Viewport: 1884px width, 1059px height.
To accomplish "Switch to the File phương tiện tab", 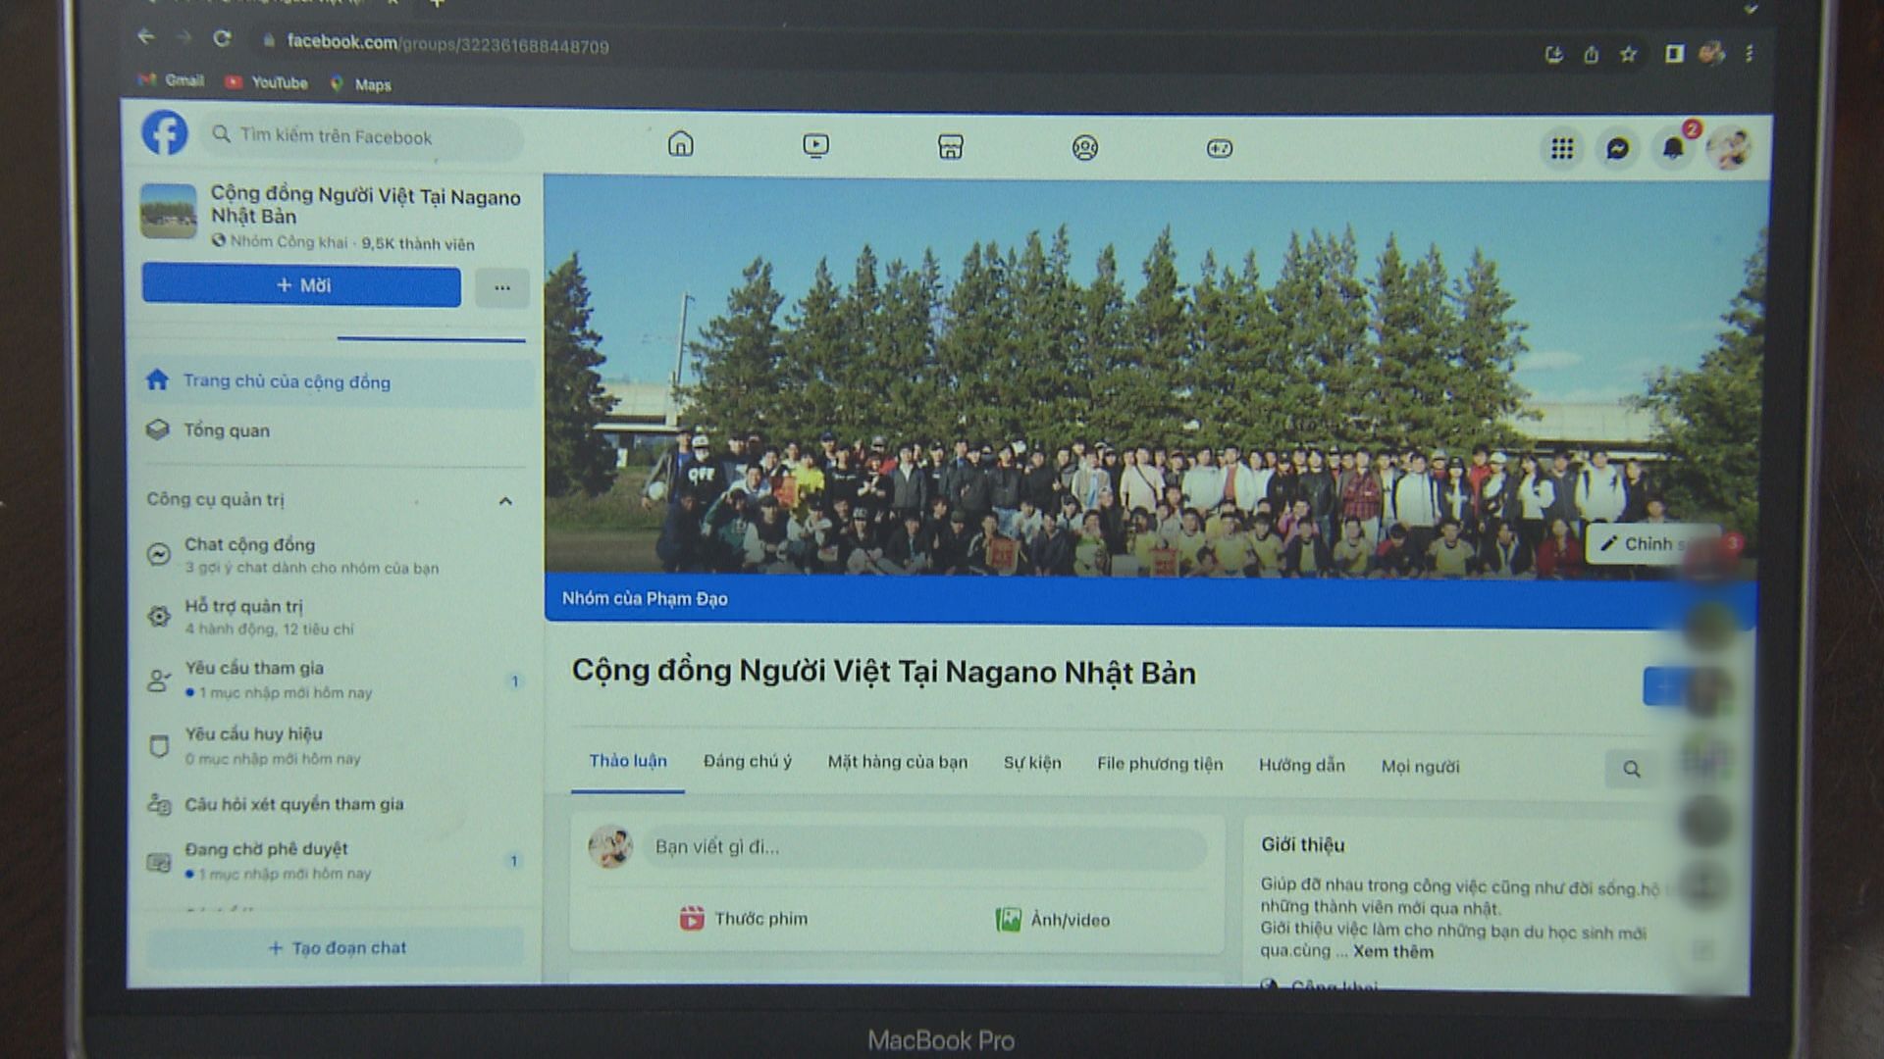I will pyautogui.click(x=1160, y=764).
